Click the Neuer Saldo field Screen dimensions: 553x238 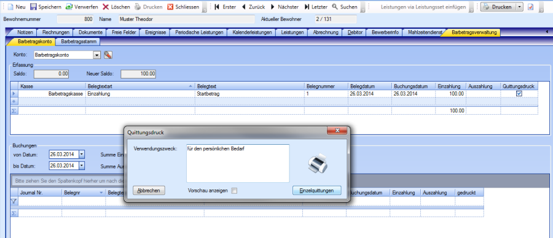click(138, 74)
